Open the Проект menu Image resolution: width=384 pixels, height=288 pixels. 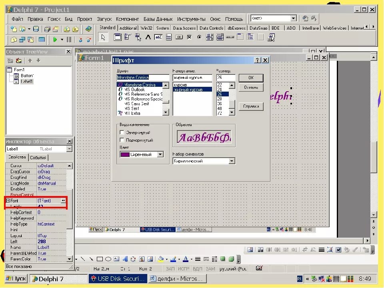point(85,19)
